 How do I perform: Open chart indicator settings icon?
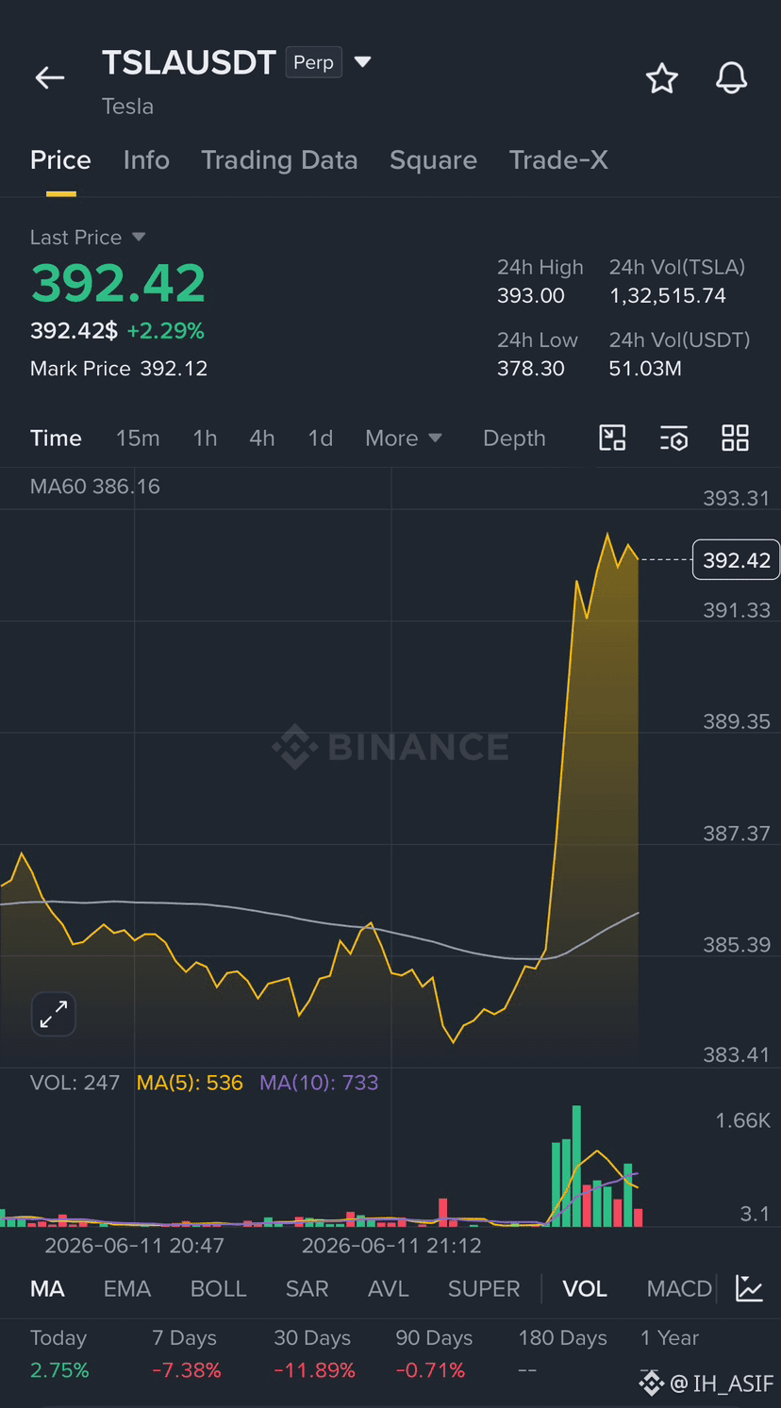[x=673, y=438]
